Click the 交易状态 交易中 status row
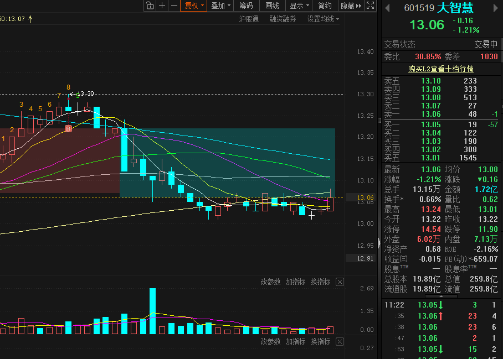The height and width of the screenshot is (359, 503). (x=441, y=44)
